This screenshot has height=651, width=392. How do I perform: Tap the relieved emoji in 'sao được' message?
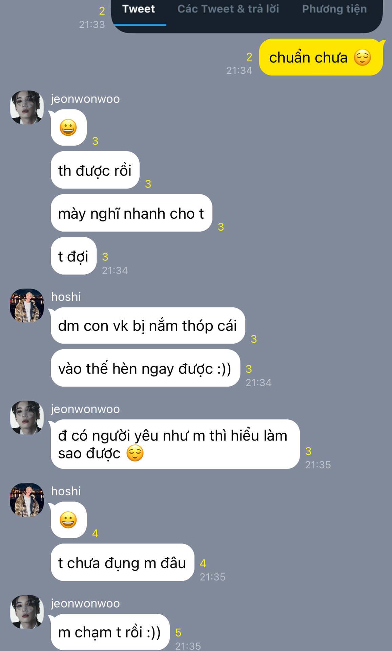[135, 453]
